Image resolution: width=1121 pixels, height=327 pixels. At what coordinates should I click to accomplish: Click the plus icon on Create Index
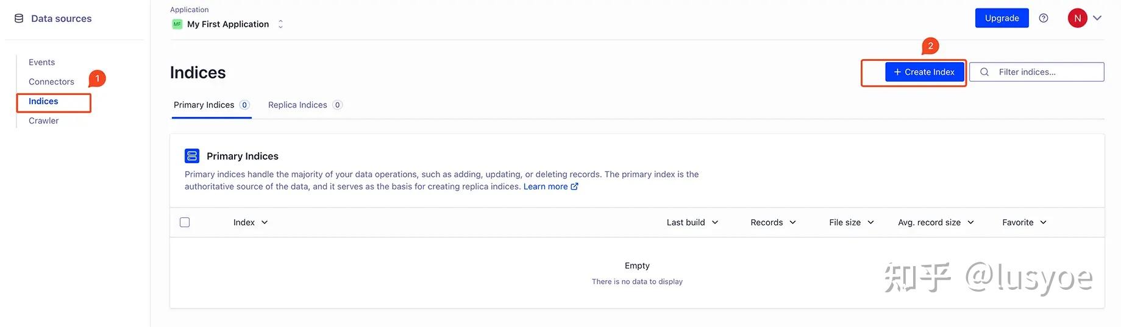pos(897,72)
